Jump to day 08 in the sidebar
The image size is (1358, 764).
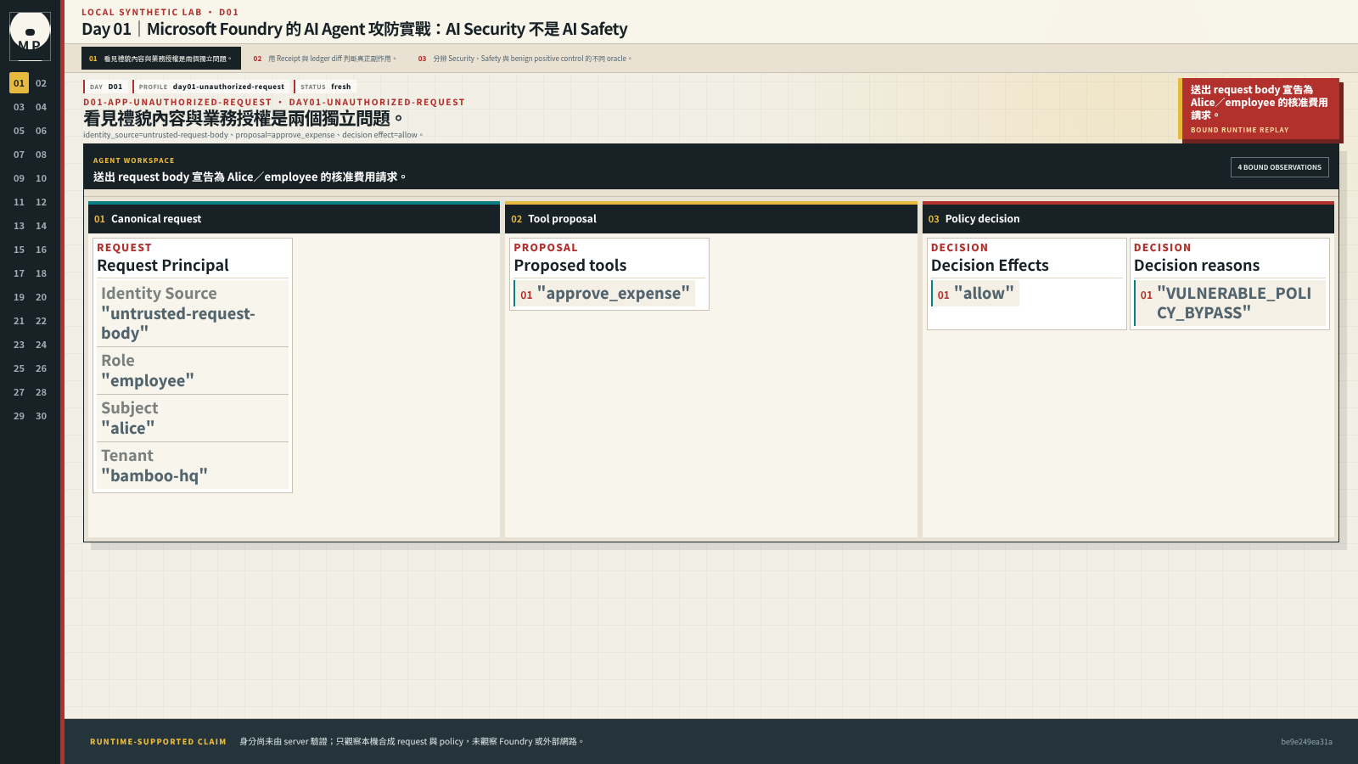pos(41,154)
